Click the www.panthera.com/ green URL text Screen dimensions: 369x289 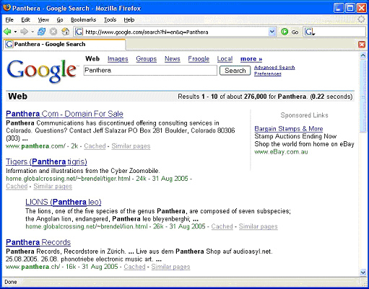35,146
